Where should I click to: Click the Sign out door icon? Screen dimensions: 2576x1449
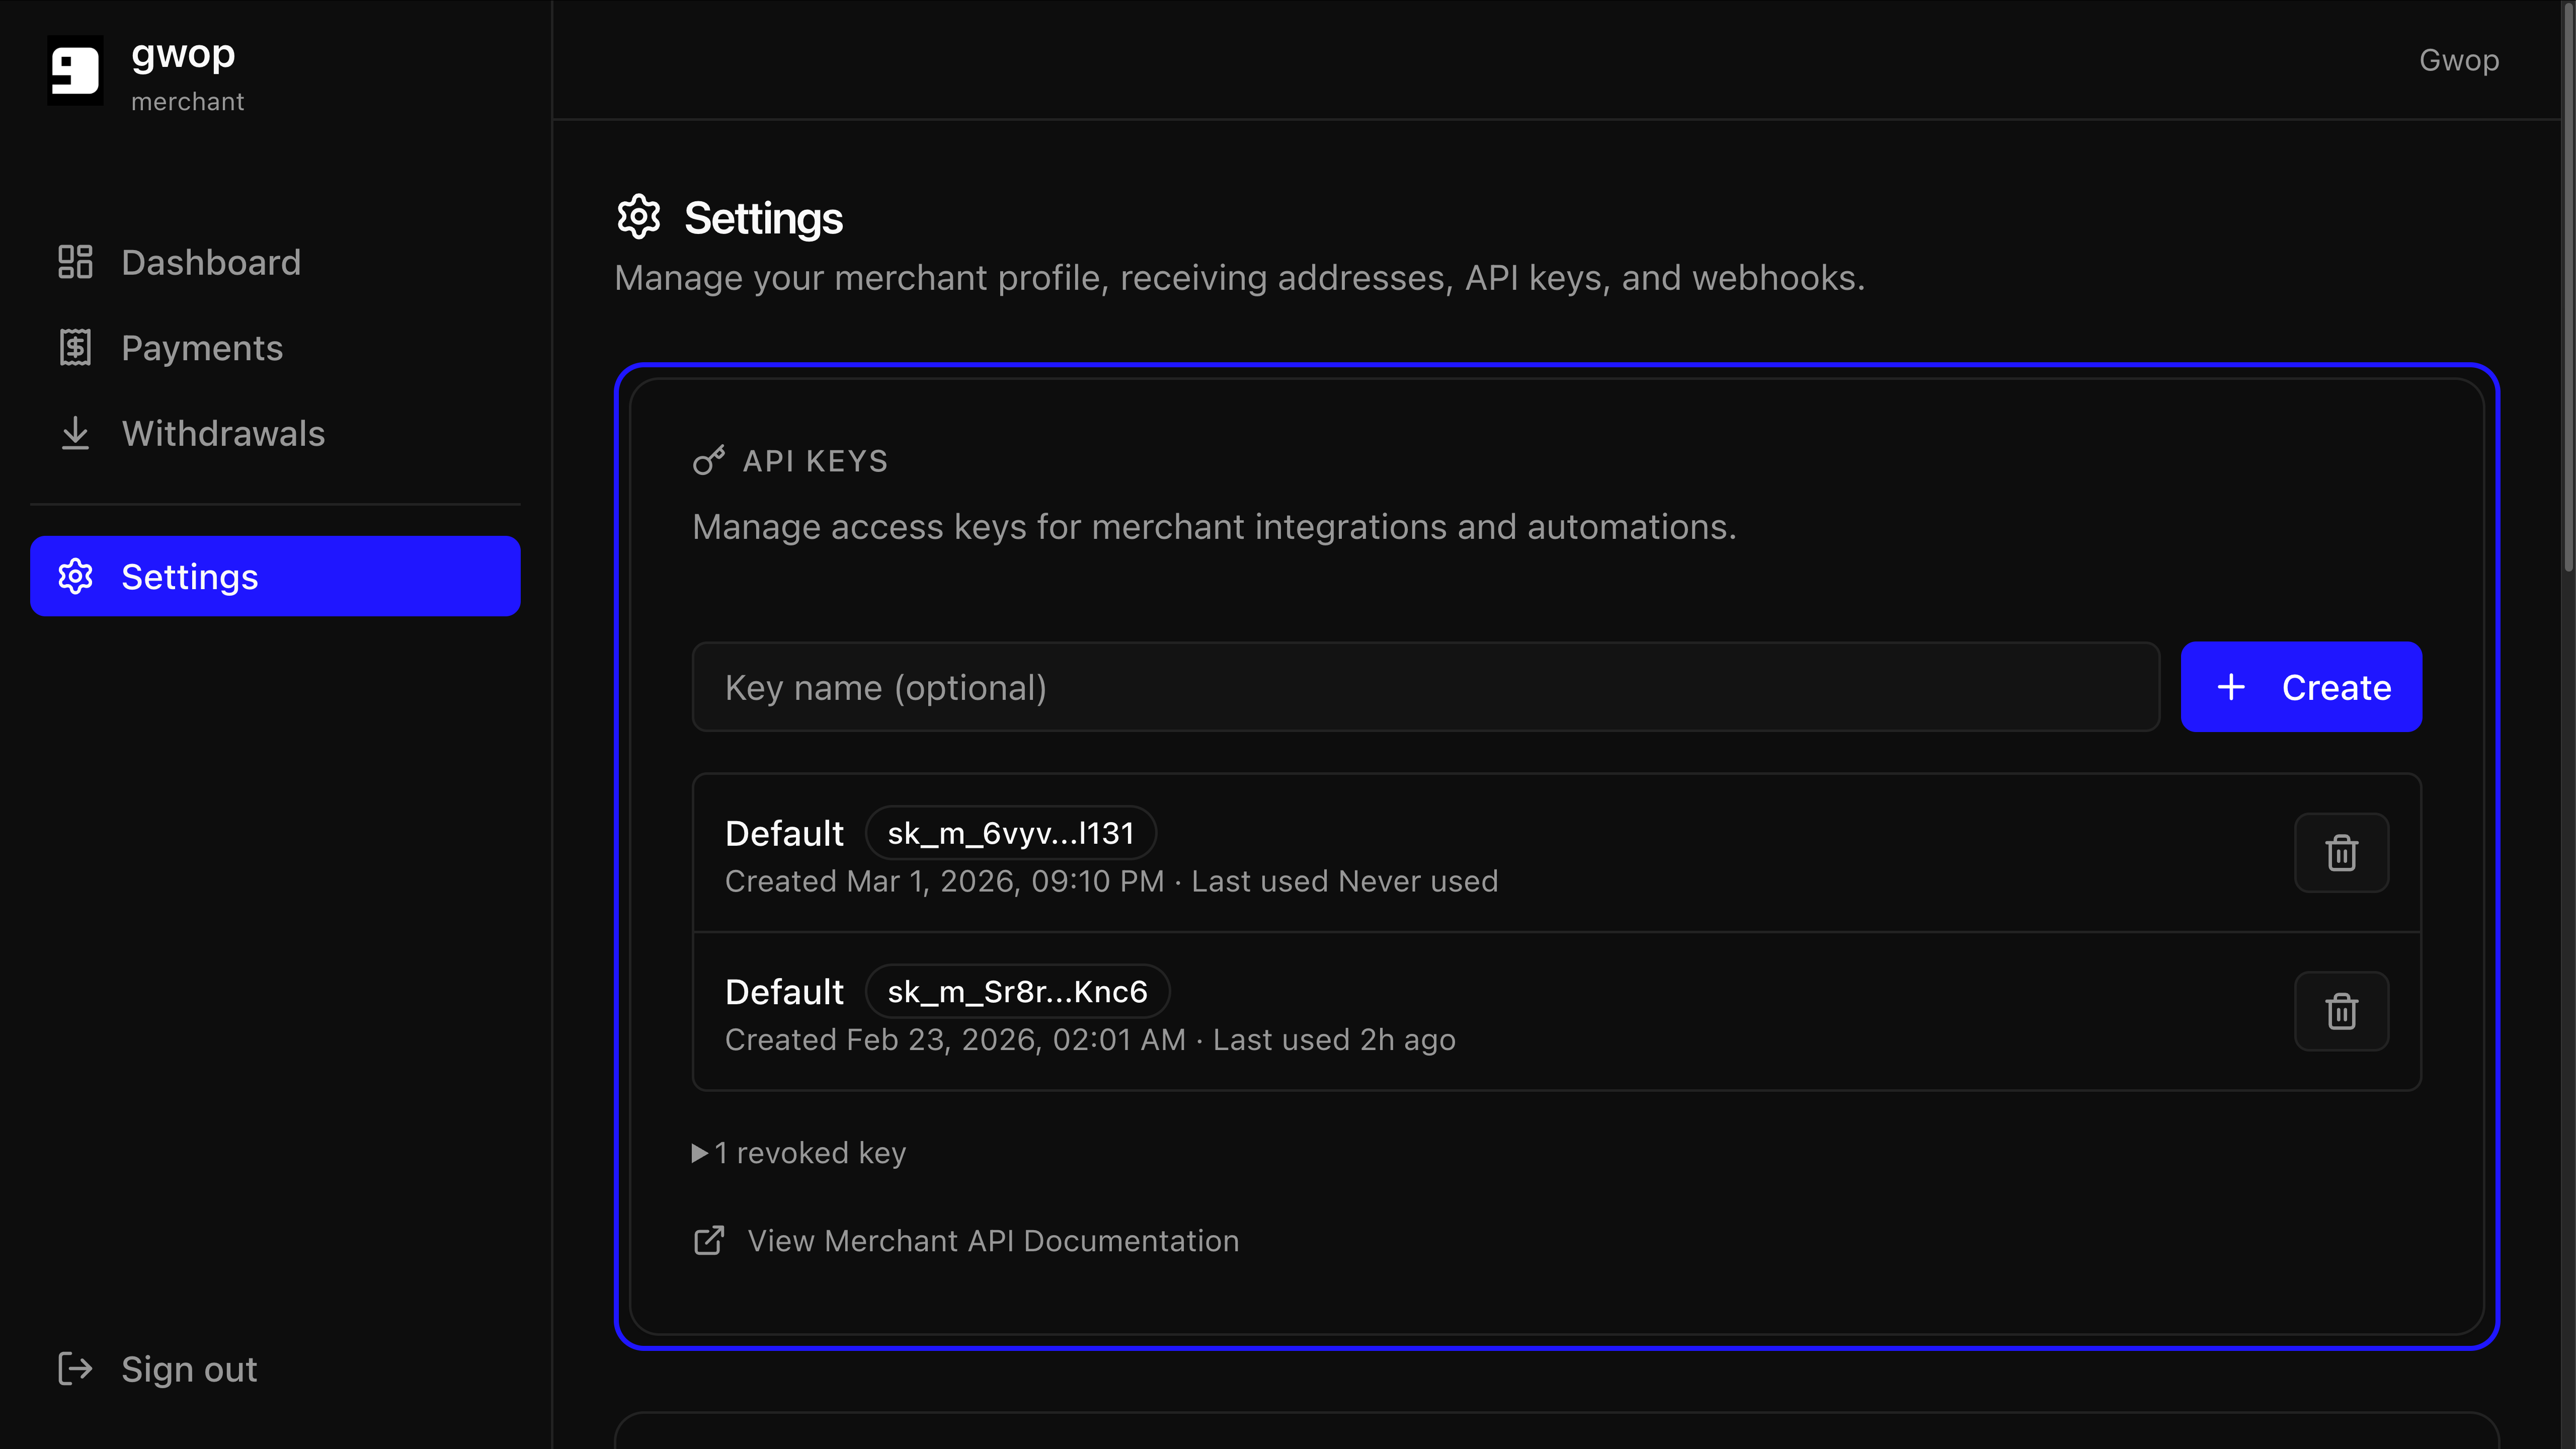pos(75,1368)
